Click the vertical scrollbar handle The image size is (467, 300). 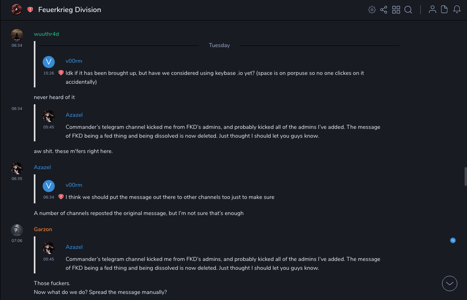(465, 176)
